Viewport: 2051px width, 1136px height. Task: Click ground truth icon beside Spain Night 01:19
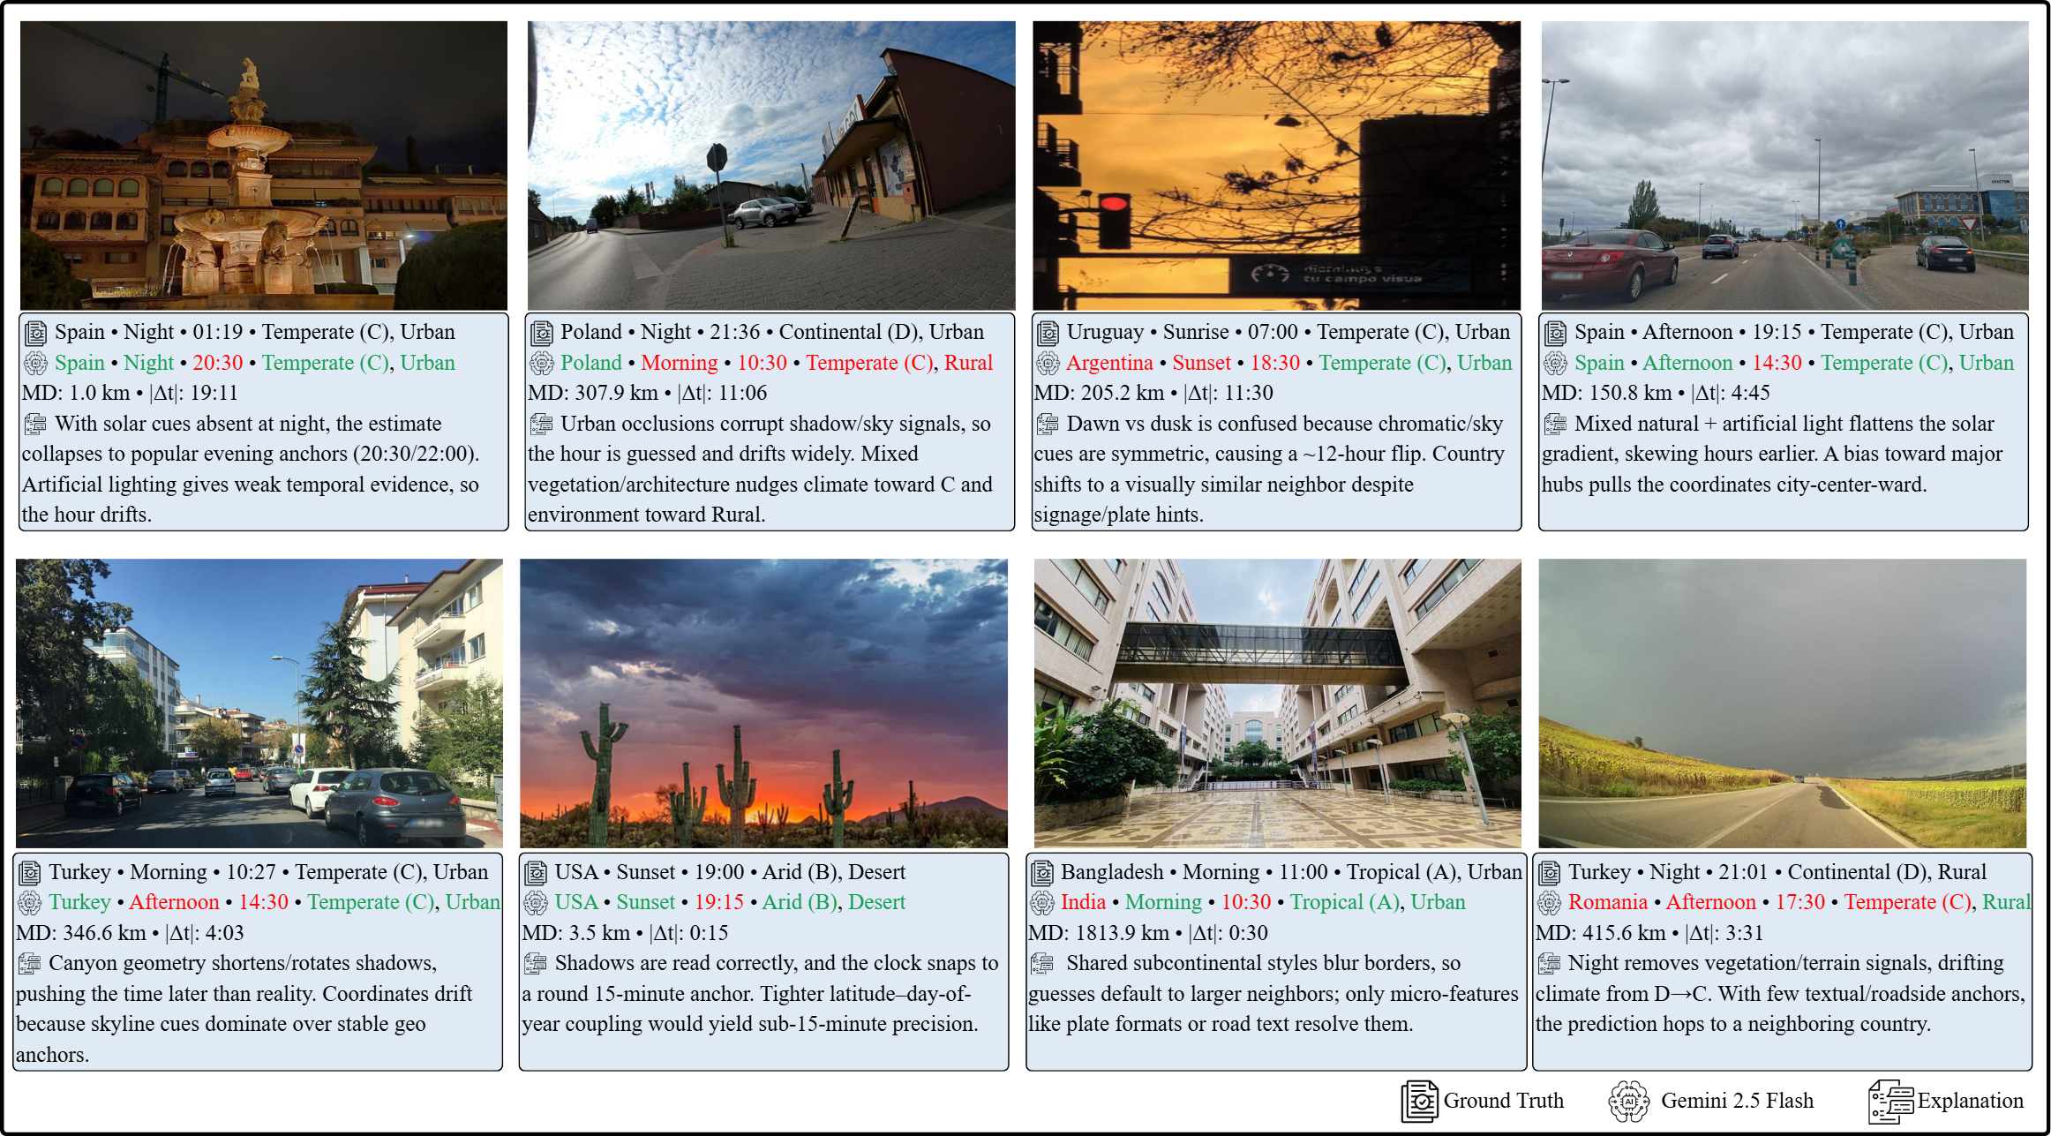click(35, 333)
